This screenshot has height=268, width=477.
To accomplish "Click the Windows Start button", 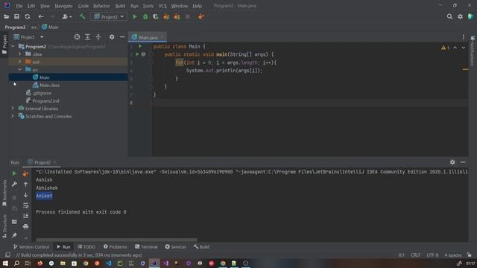I will [5, 263].
